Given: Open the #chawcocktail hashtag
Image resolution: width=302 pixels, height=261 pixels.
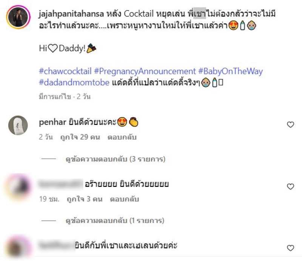Looking at the screenshot, I should coord(65,71).
